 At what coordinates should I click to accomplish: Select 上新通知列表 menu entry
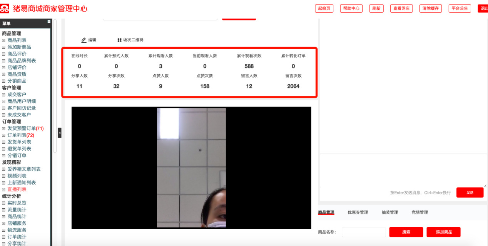(22, 183)
